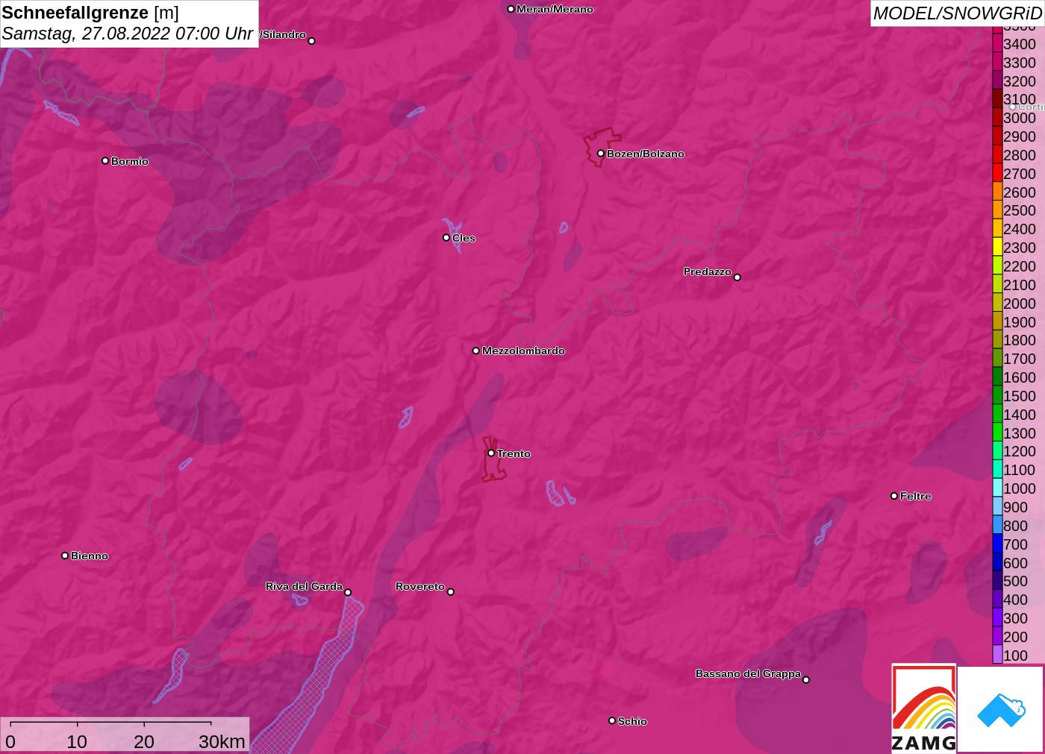Image resolution: width=1045 pixels, height=754 pixels.
Task: Click the 2700 red legend swatch
Action: tap(997, 174)
